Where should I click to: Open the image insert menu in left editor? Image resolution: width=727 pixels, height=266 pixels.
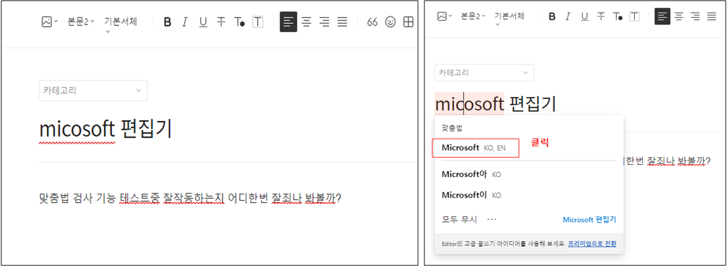click(49, 22)
